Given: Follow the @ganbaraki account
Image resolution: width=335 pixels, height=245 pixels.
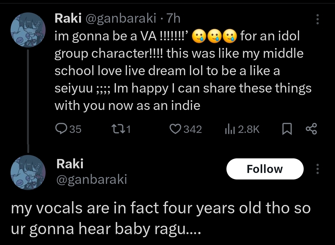Looking at the screenshot, I should (x=265, y=169).
